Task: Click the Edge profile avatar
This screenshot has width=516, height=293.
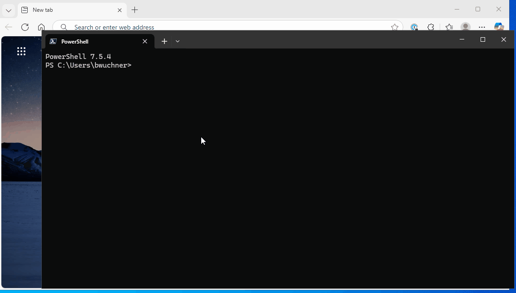Action: coord(465,27)
